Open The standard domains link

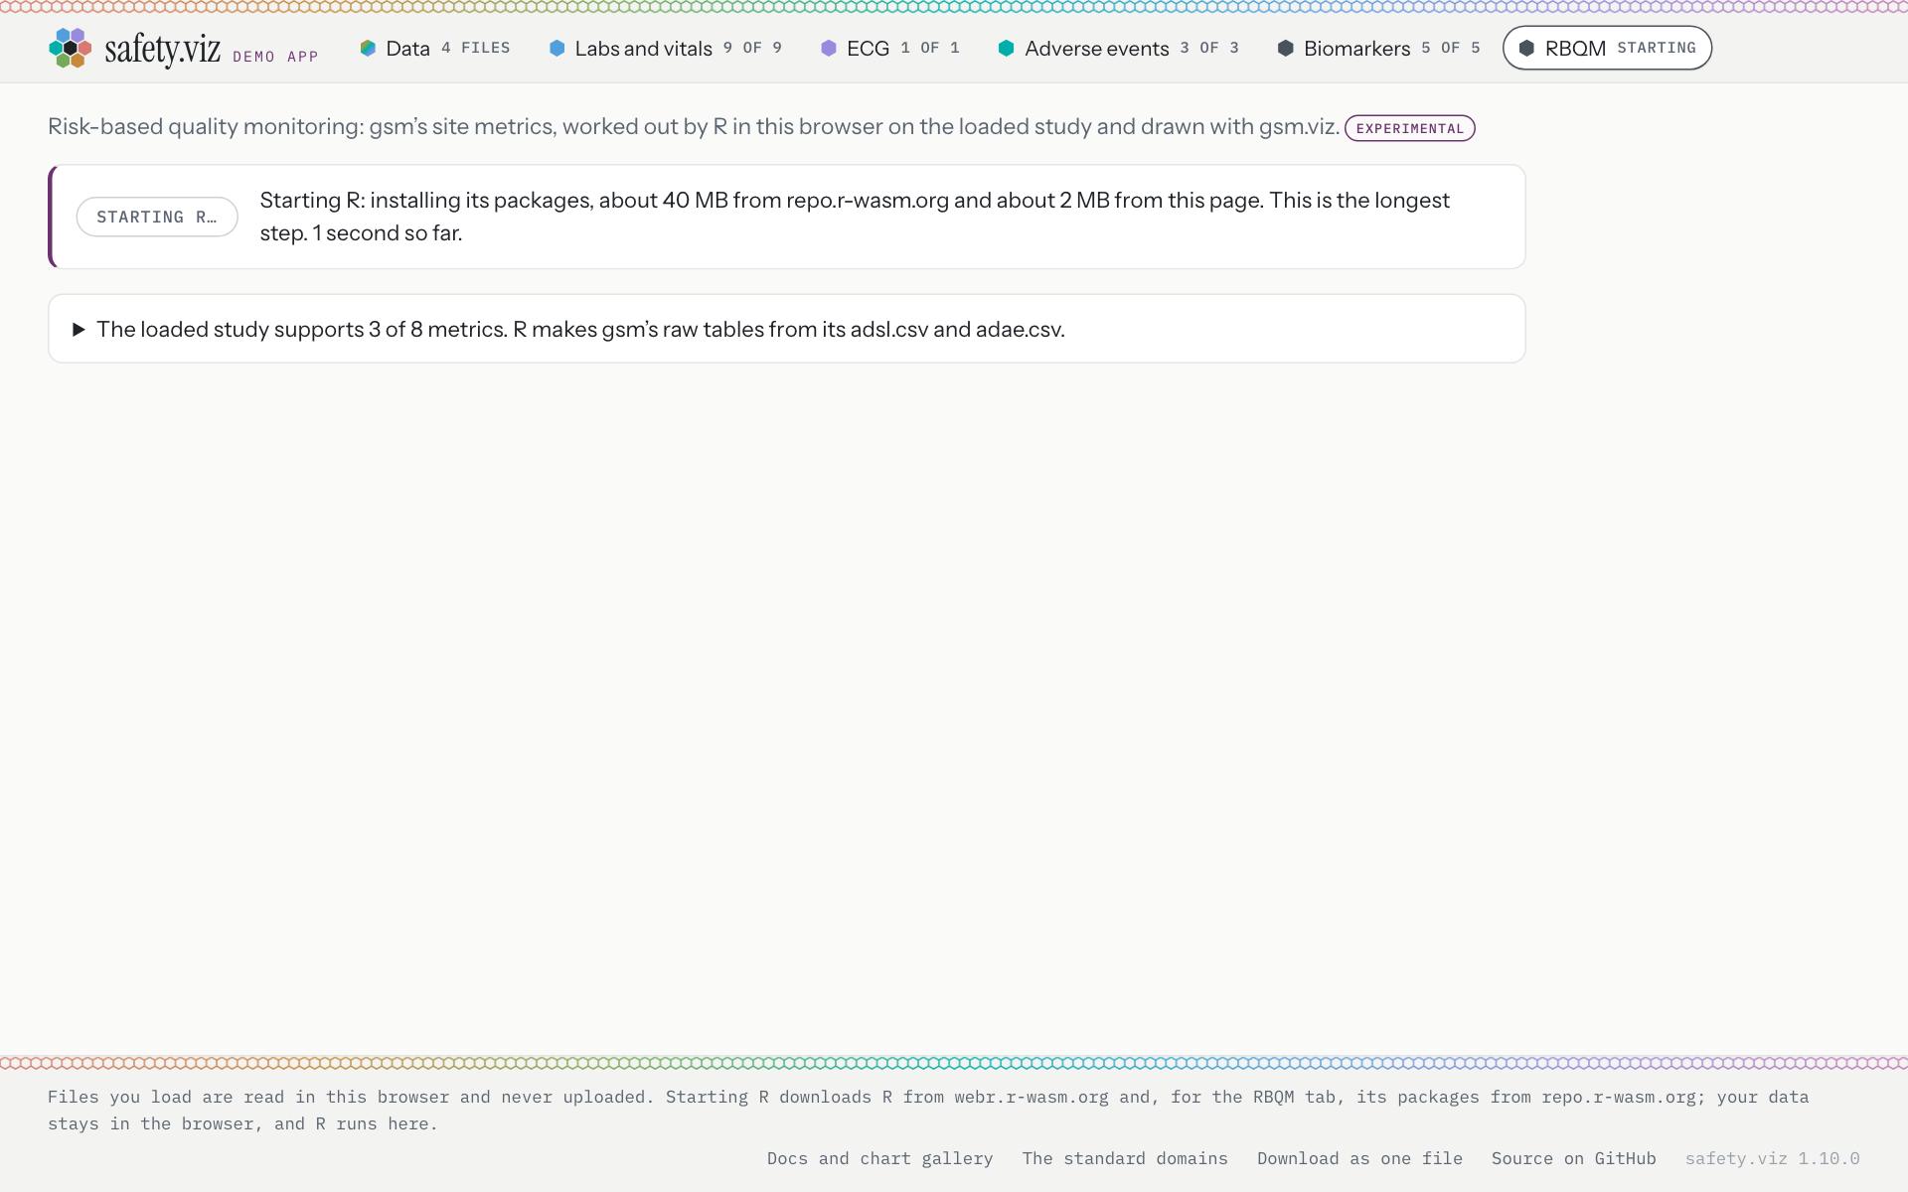(1125, 1158)
